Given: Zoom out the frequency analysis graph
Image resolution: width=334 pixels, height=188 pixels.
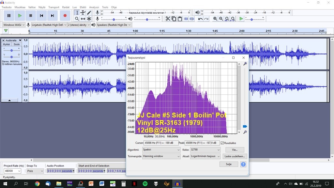Looking at the screenshot, I should point(245,132).
